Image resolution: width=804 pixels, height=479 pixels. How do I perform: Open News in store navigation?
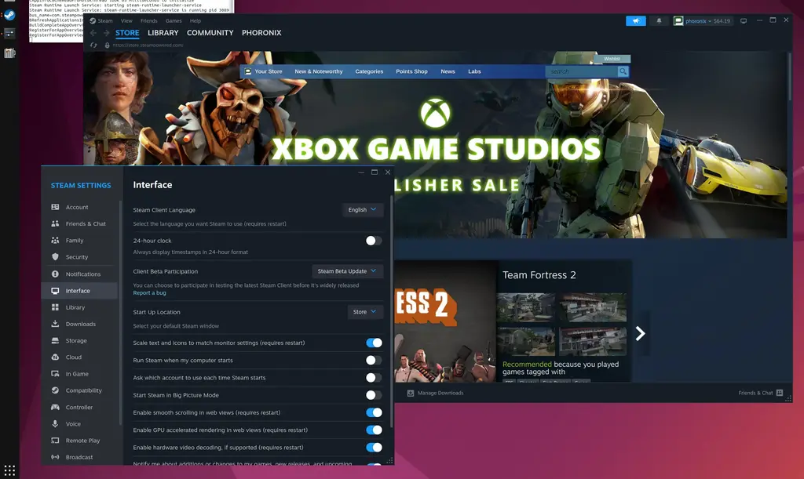tap(448, 71)
